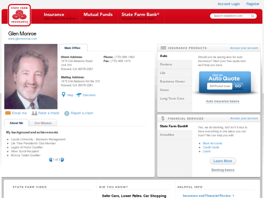
Task: Click the refer a friend people icon
Action: point(34,113)
